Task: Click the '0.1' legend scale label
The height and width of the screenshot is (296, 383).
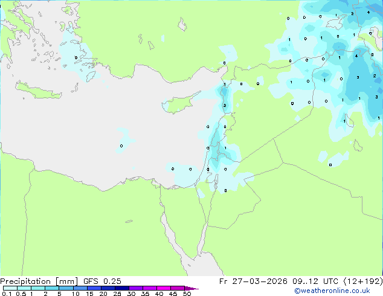Action: coord(7,294)
